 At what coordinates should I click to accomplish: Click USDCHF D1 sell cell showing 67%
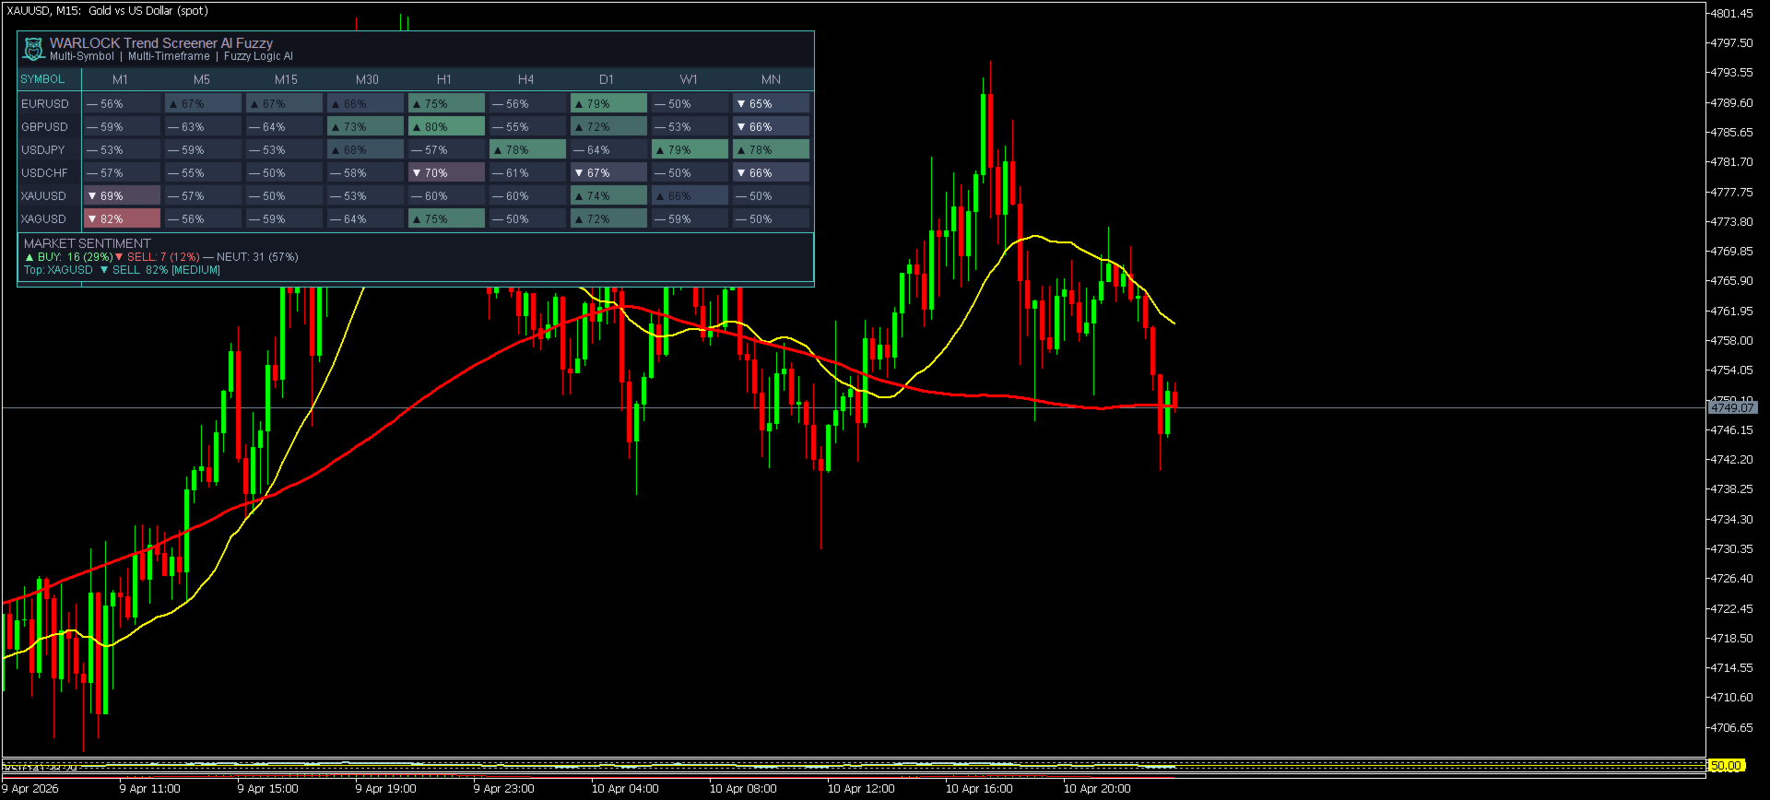608,172
